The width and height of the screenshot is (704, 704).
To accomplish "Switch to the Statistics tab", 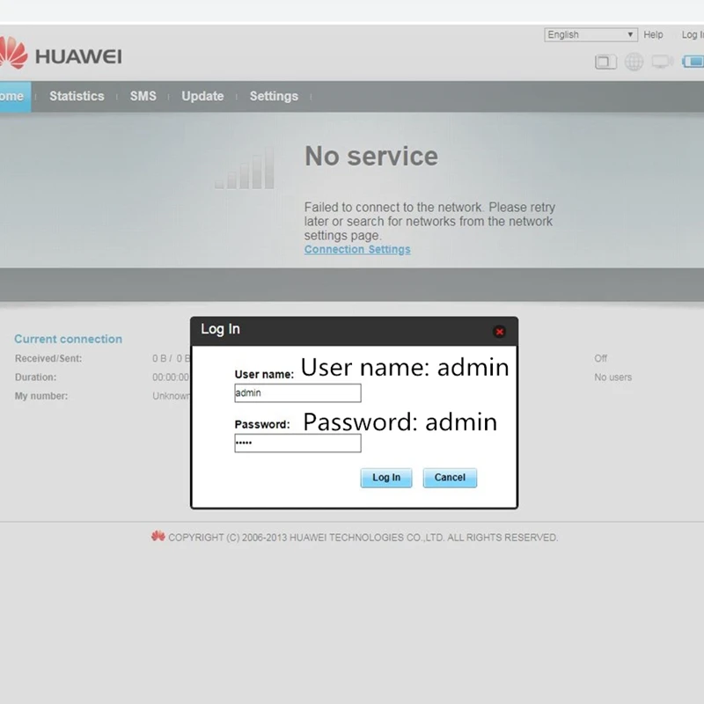I will point(77,96).
